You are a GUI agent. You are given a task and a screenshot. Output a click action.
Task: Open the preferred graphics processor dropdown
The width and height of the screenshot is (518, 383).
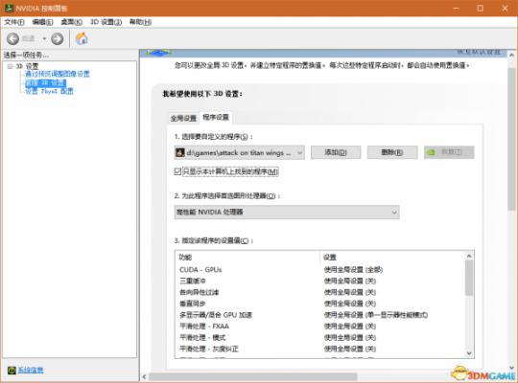(287, 213)
